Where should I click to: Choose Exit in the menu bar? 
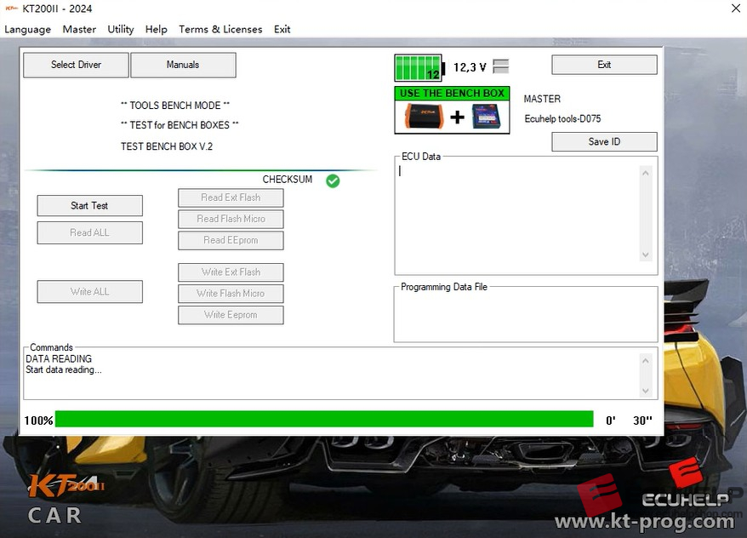[x=282, y=29]
